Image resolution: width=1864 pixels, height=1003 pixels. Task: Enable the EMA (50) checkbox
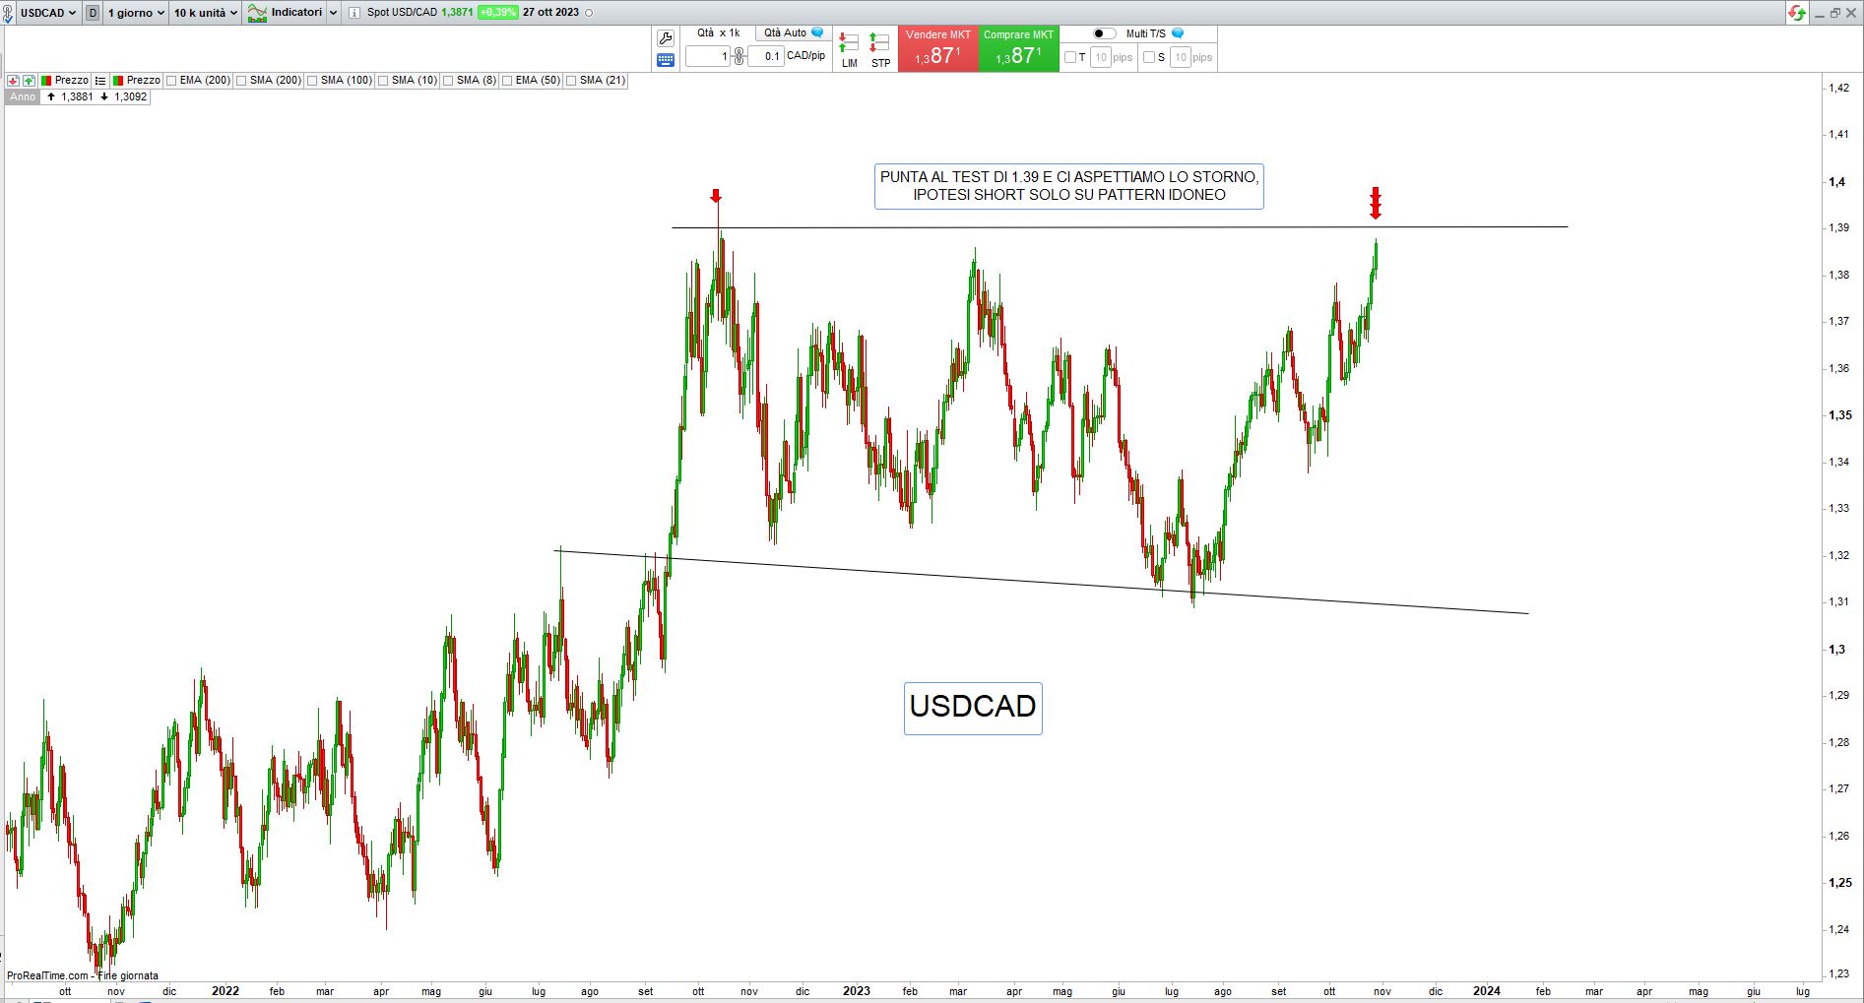click(507, 81)
